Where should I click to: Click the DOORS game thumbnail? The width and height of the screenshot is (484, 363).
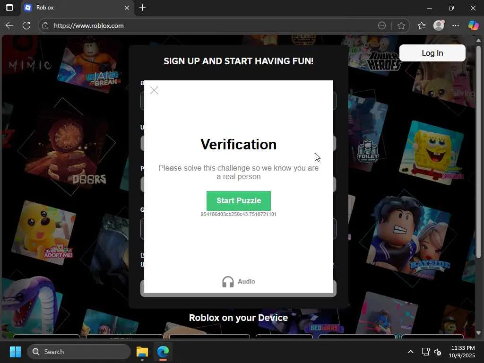(66, 147)
